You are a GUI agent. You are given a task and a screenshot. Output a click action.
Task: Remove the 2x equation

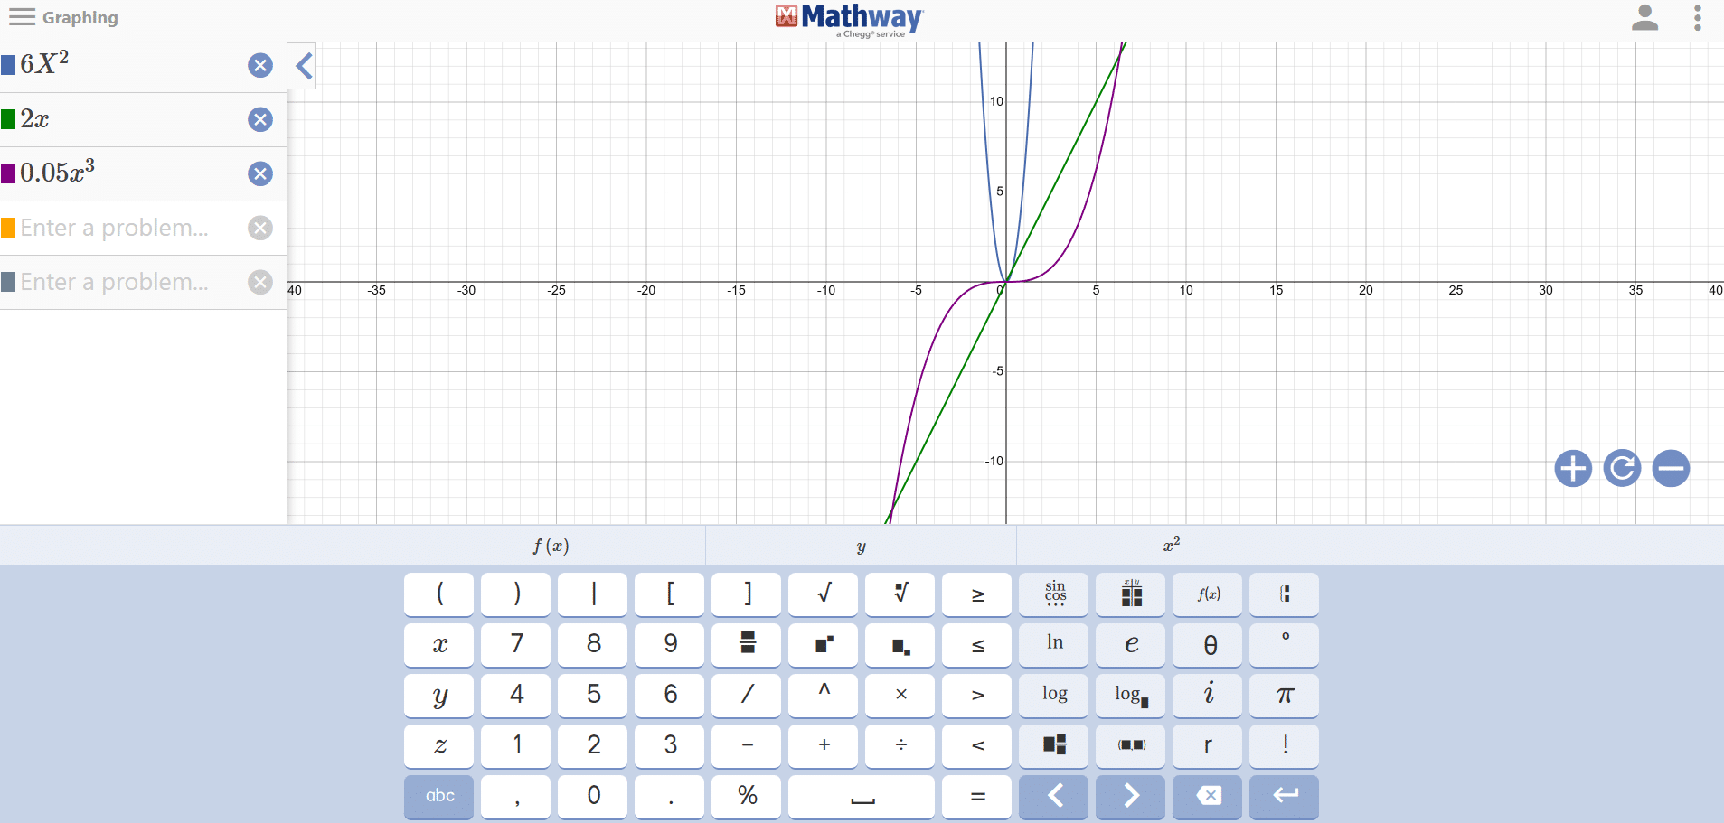click(x=260, y=119)
